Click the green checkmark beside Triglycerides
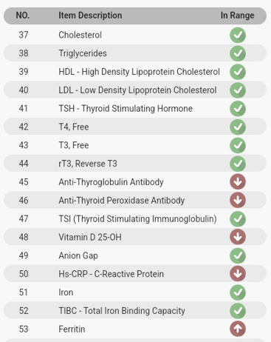The image size is (271, 342). click(238, 53)
